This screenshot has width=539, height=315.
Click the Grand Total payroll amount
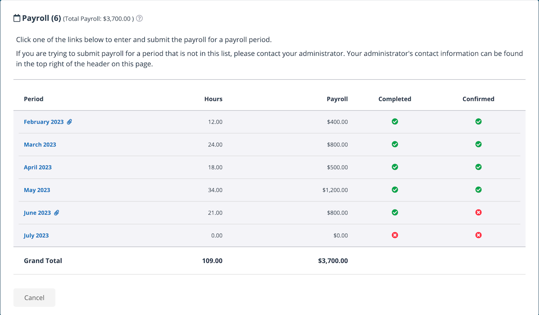333,261
